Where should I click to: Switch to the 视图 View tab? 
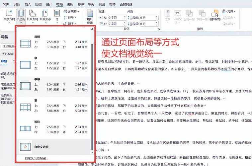(x=102, y=4)
